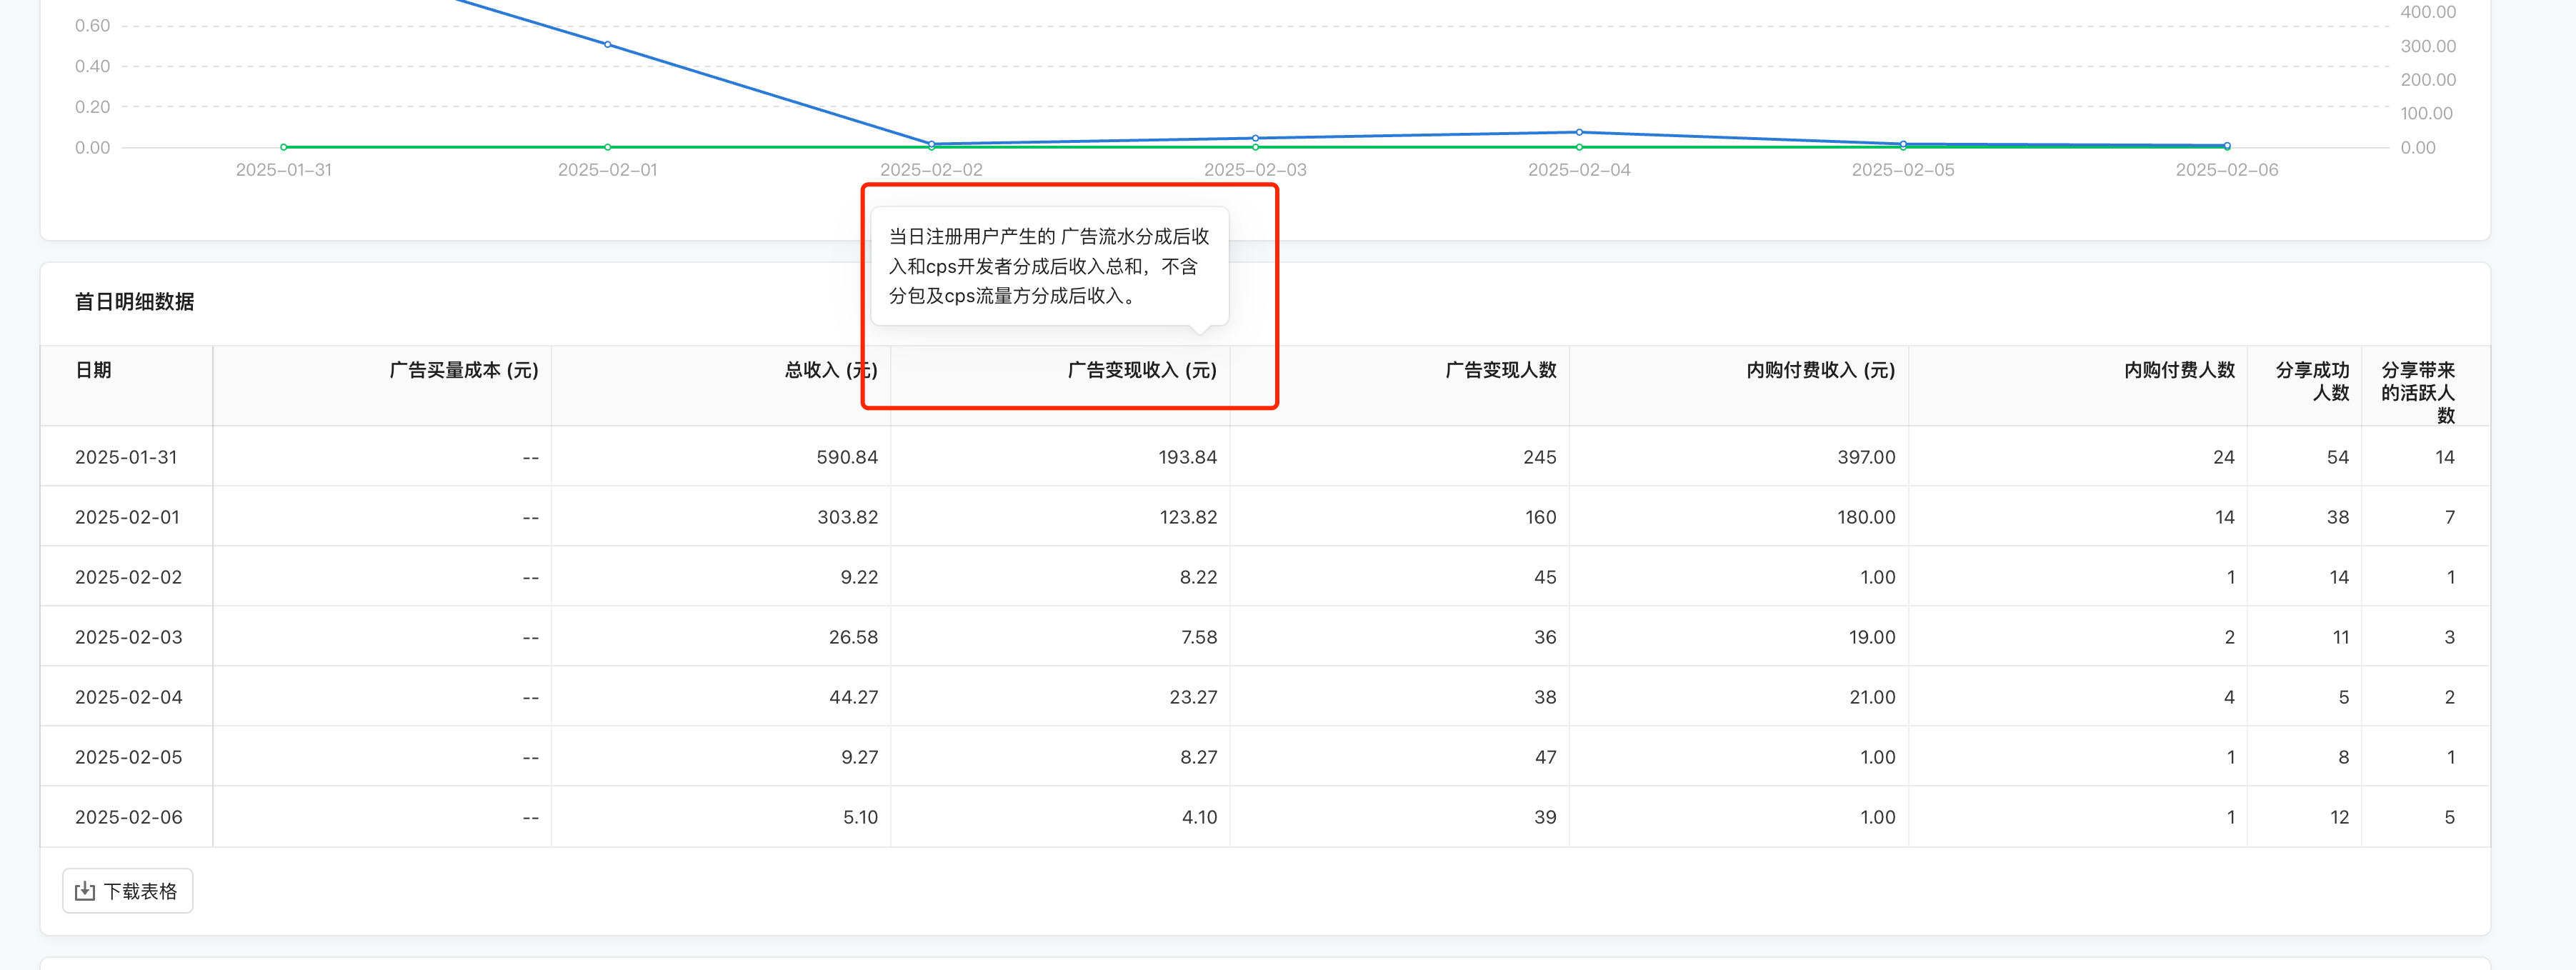
Task: Click green line data point at 2025-01-31
Action: point(284,147)
